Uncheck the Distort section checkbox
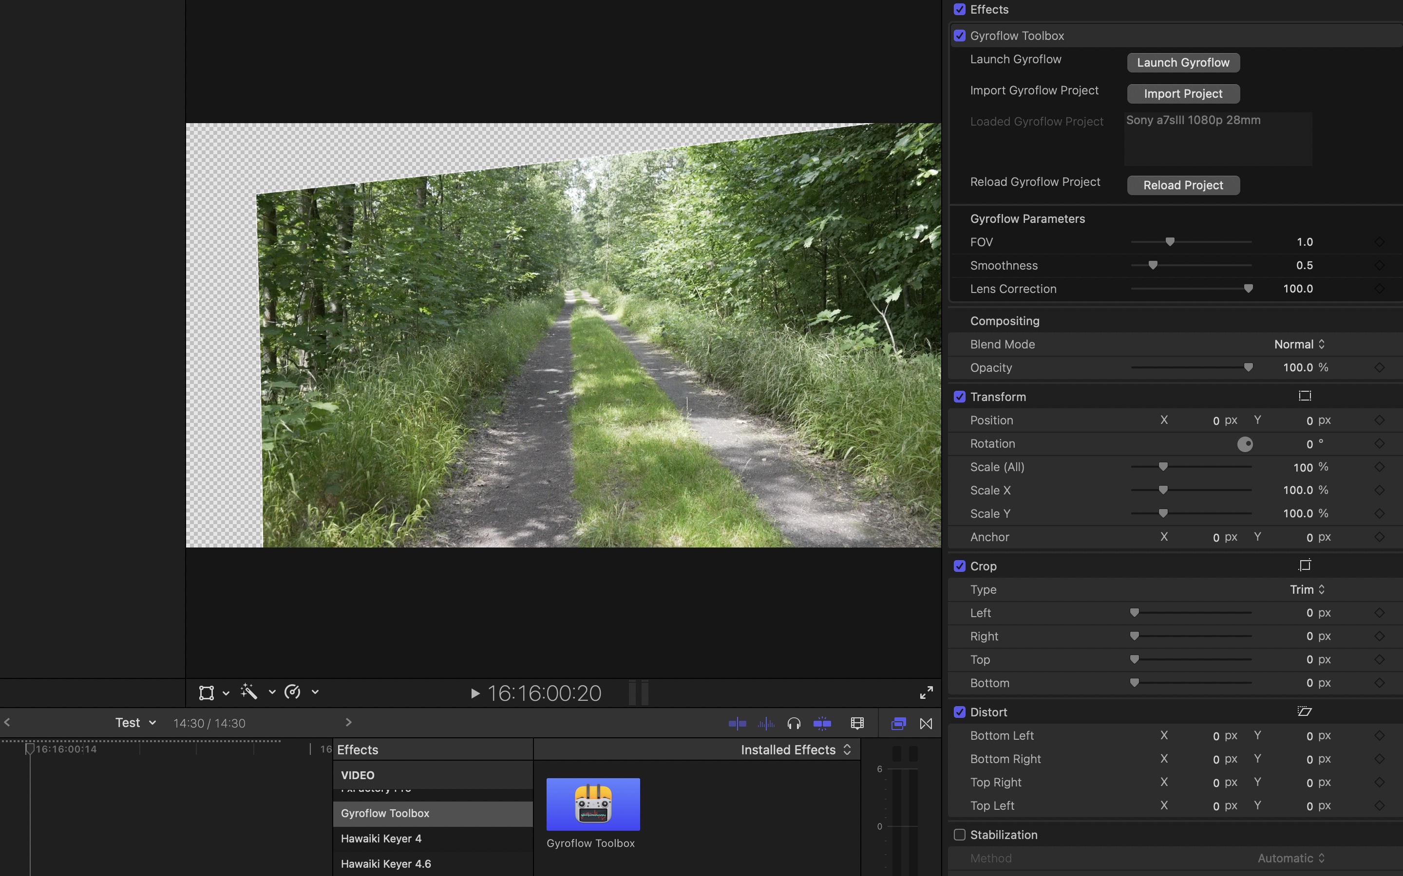The image size is (1403, 876). (x=960, y=712)
